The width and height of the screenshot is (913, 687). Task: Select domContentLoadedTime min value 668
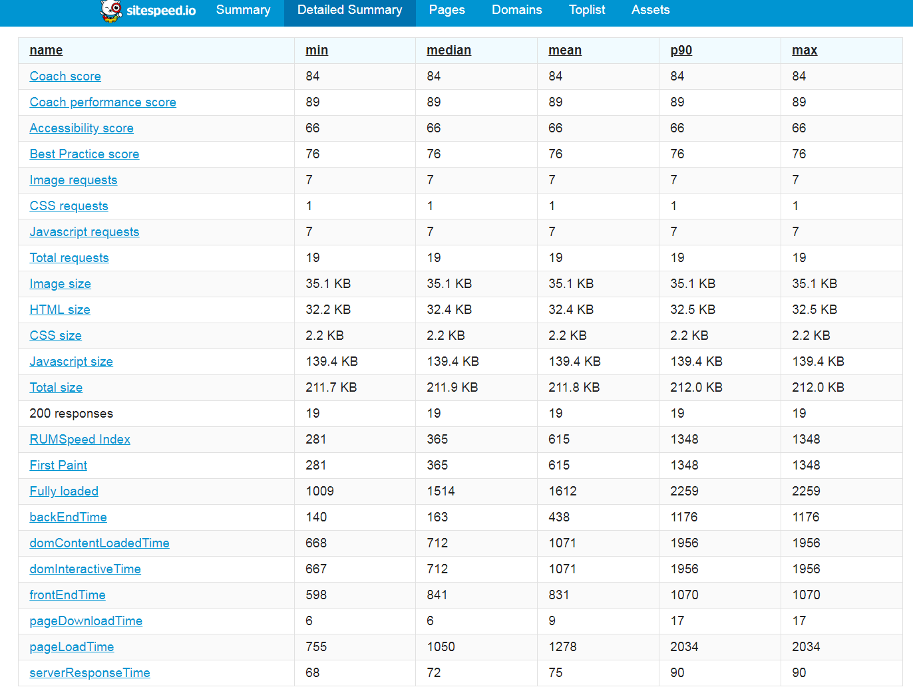[316, 543]
